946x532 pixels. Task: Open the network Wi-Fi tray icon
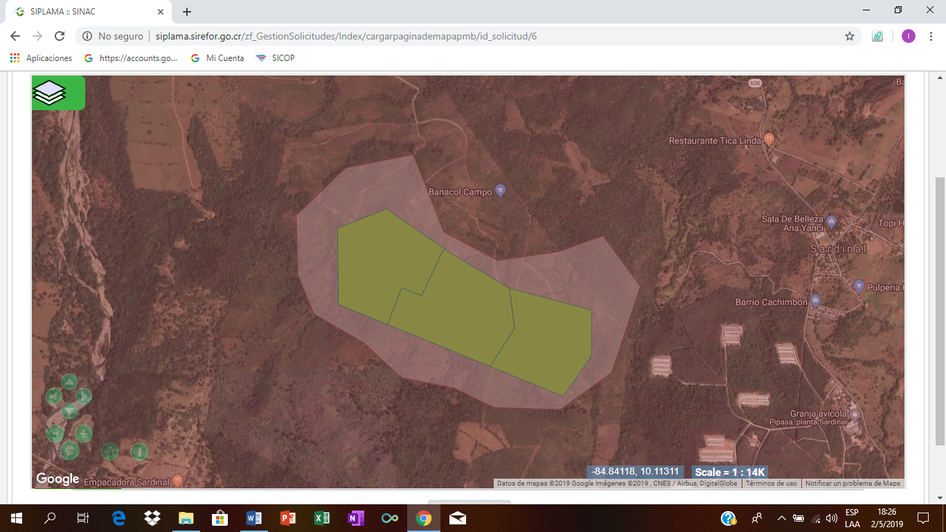pos(816,518)
